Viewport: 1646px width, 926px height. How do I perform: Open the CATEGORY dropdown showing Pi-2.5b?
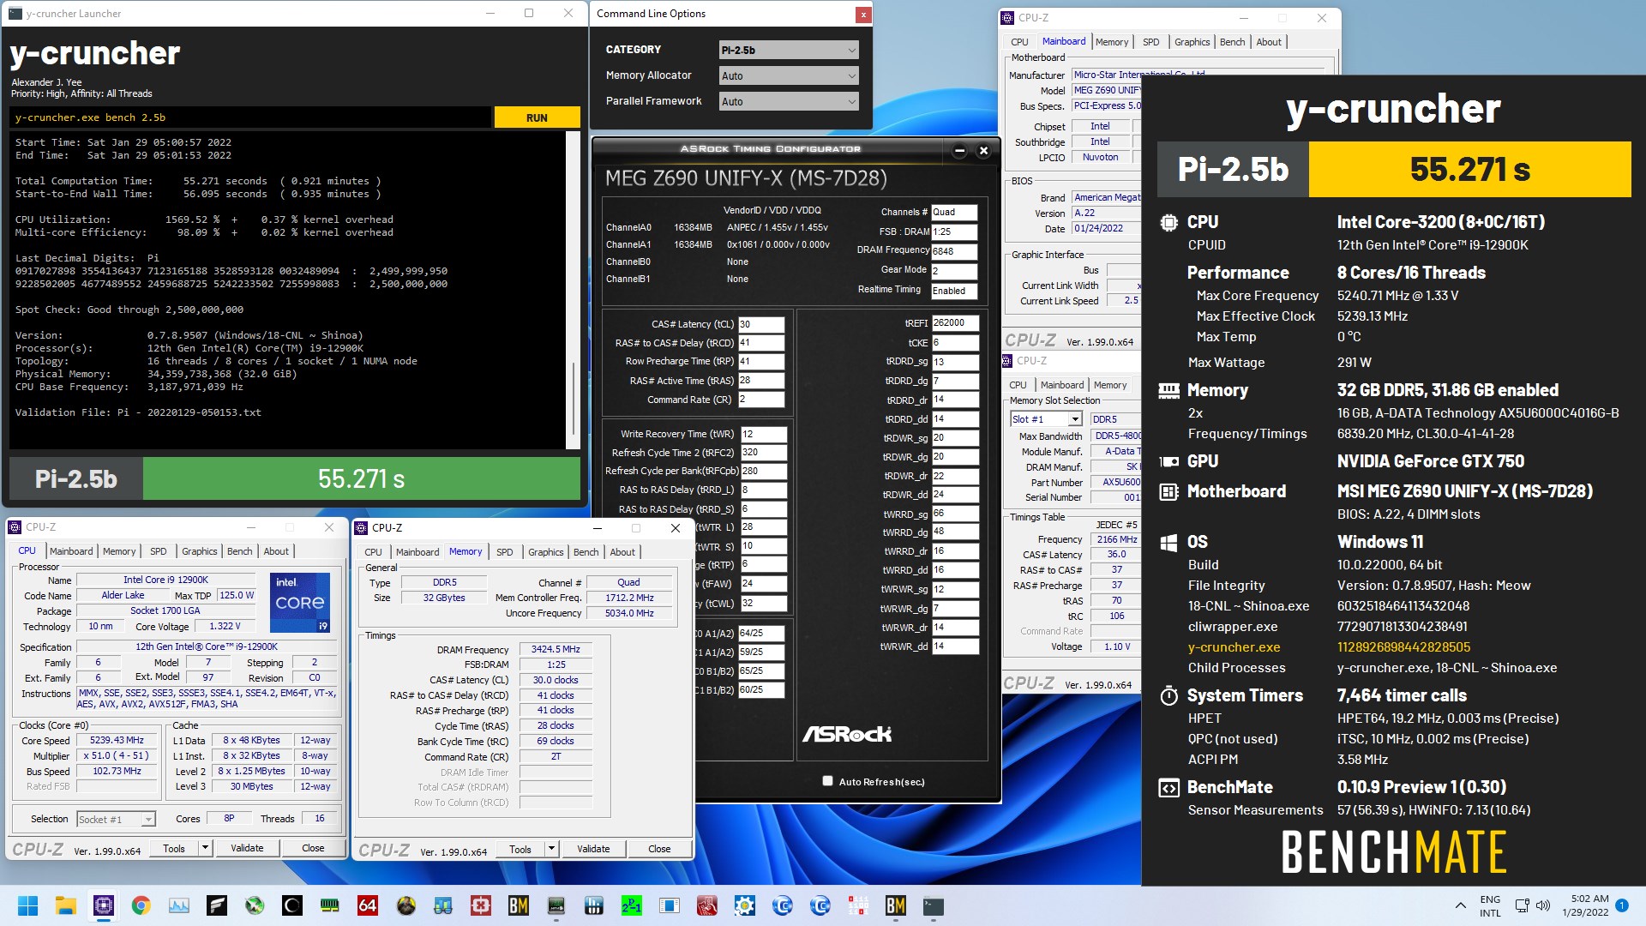[788, 51]
